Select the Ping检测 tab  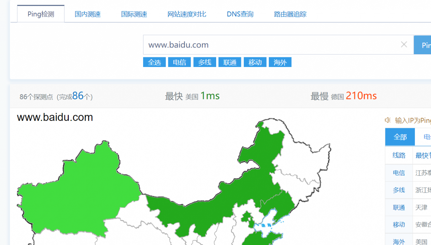40,14
